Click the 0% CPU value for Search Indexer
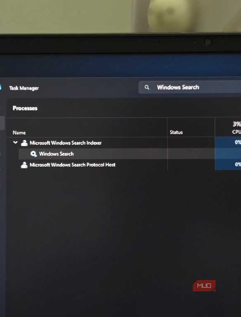The width and height of the screenshot is (241, 317). click(x=238, y=142)
